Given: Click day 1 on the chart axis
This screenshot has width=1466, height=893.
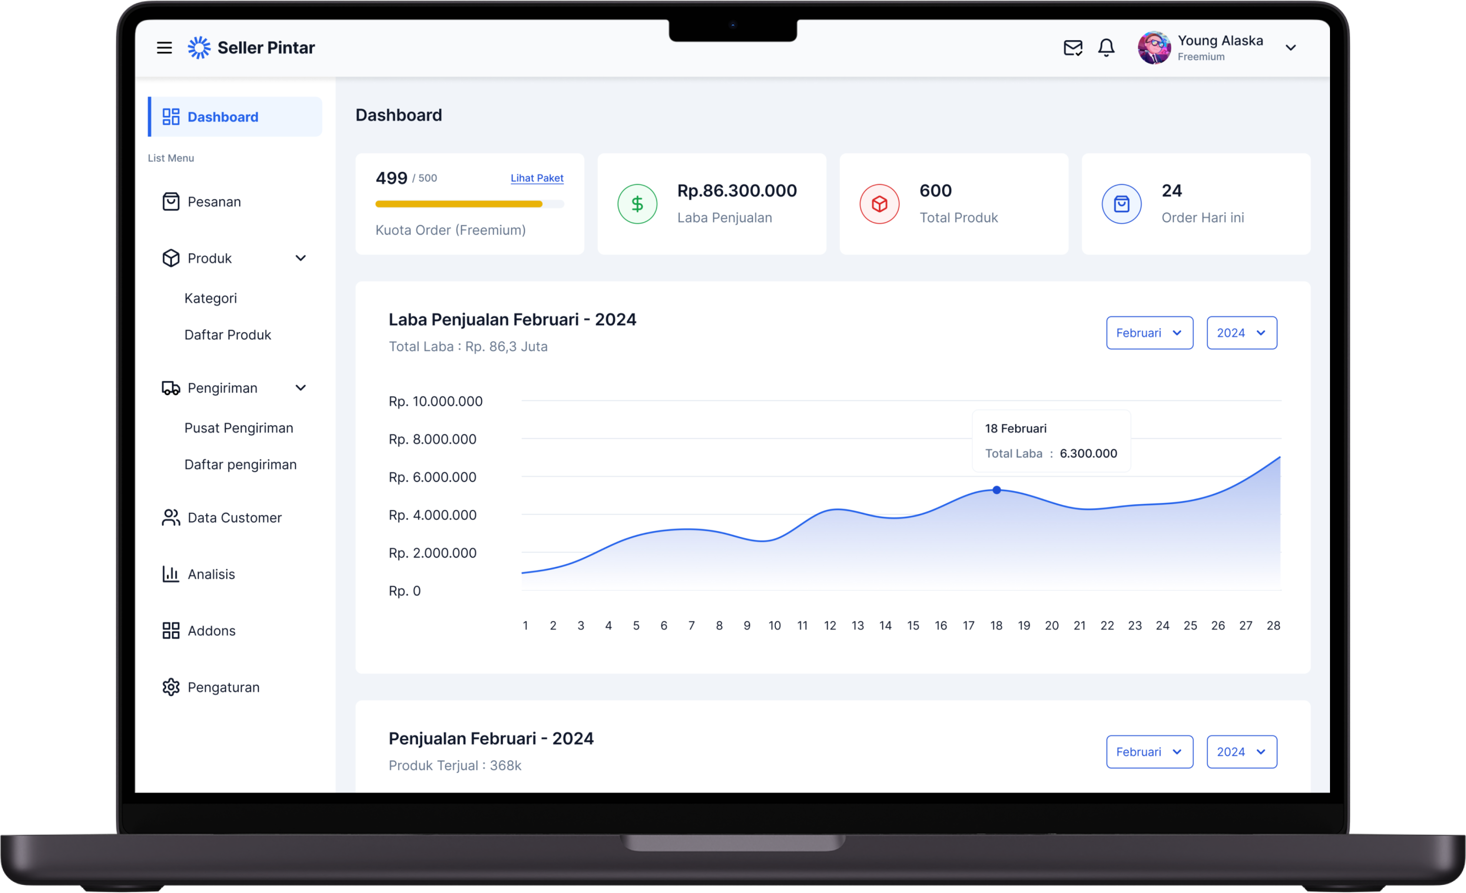Looking at the screenshot, I should (525, 625).
